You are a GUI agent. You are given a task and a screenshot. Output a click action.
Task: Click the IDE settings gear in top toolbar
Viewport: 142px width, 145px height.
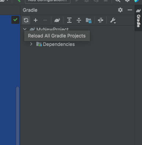pos(127,1)
